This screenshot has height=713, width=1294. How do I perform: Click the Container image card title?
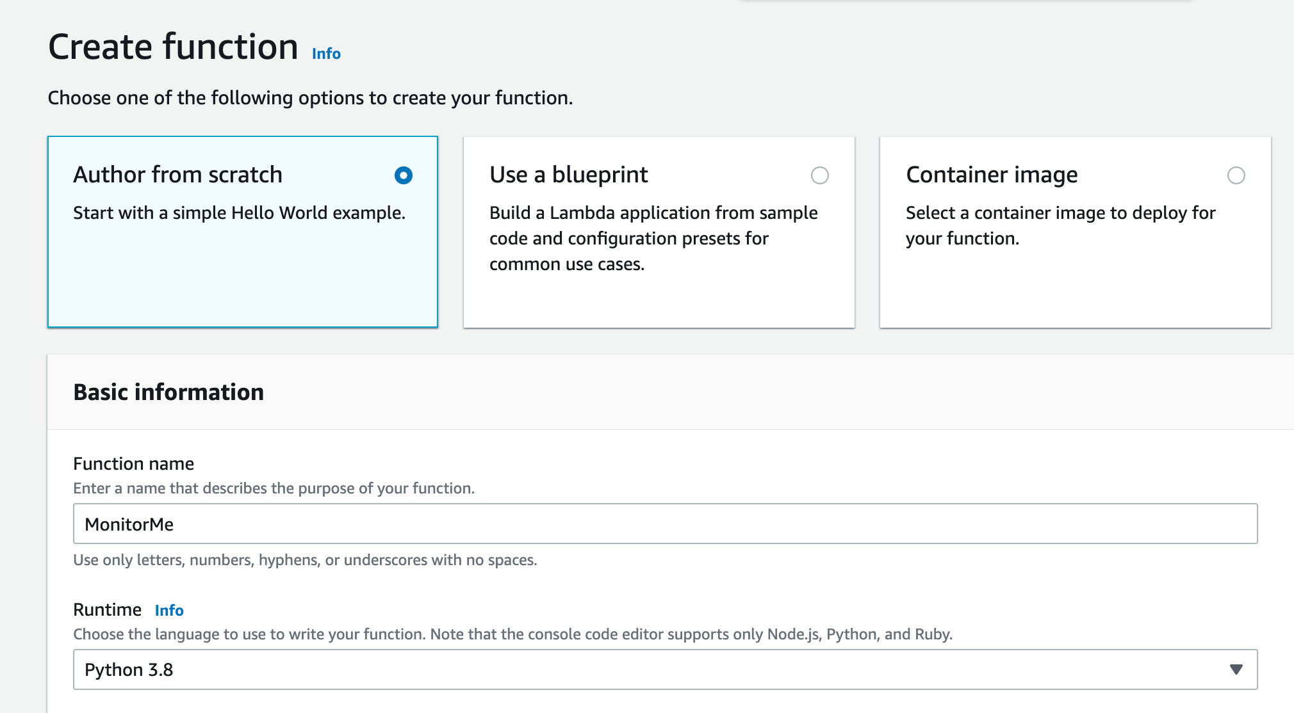pyautogui.click(x=991, y=175)
